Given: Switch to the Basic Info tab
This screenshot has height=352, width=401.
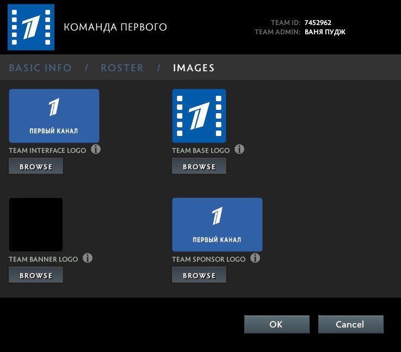Looking at the screenshot, I should [x=40, y=68].
